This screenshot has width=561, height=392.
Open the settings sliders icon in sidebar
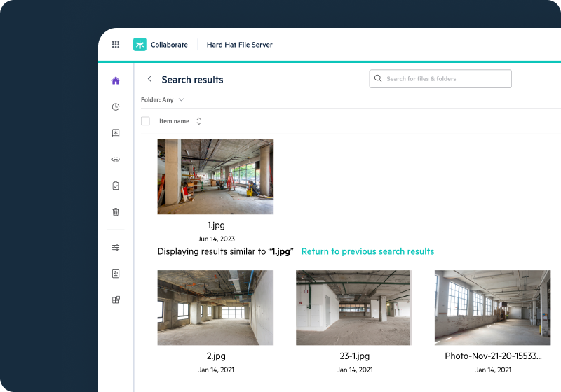(116, 248)
